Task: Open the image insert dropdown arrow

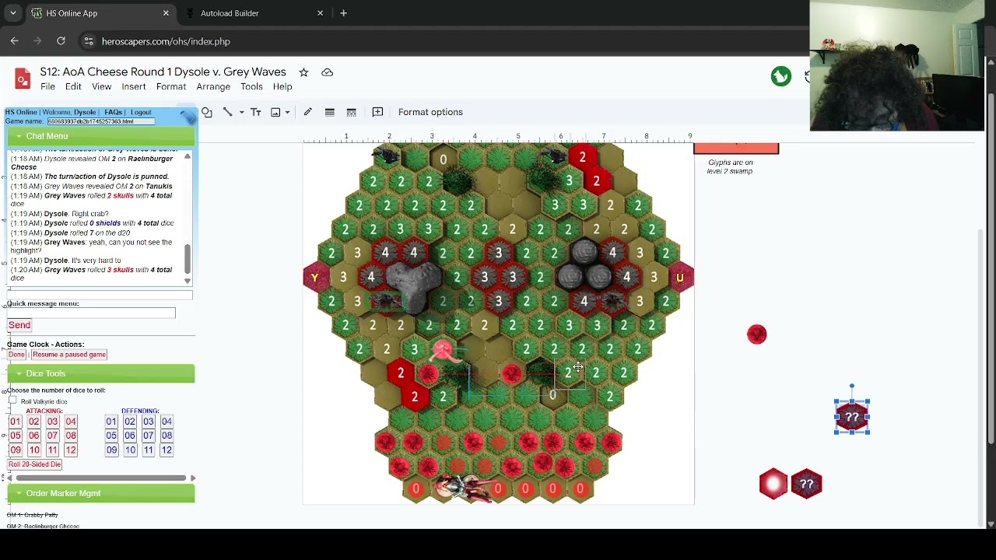Action: click(287, 112)
